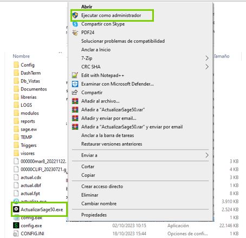Select file 00000CLIFI_20230721
Viewport: 246px width, 238px height.
click(x=43, y=169)
